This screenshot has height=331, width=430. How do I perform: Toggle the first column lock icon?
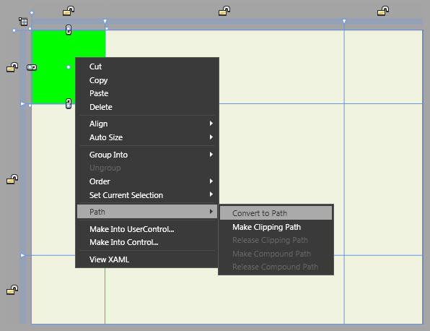(69, 11)
